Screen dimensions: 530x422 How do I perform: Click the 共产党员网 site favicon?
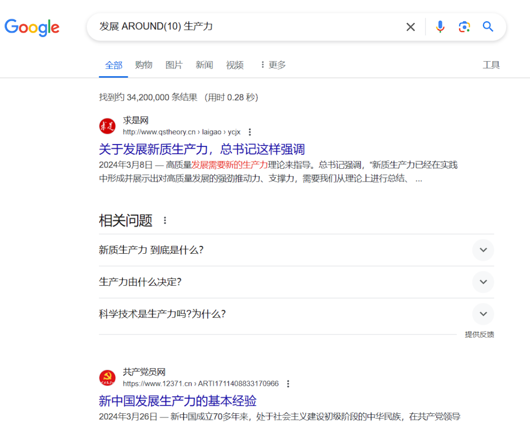(x=107, y=378)
